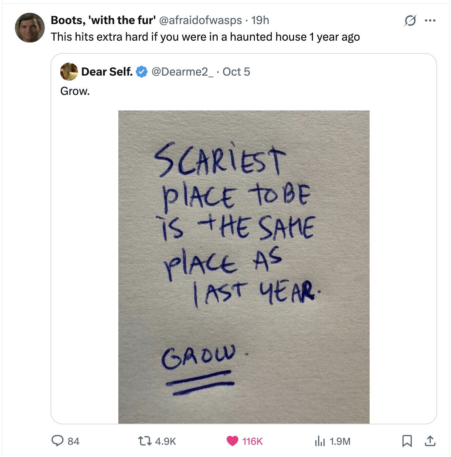Open the @Dearme2_ handle link
Viewport: 451px width, 457px height.
182,72
